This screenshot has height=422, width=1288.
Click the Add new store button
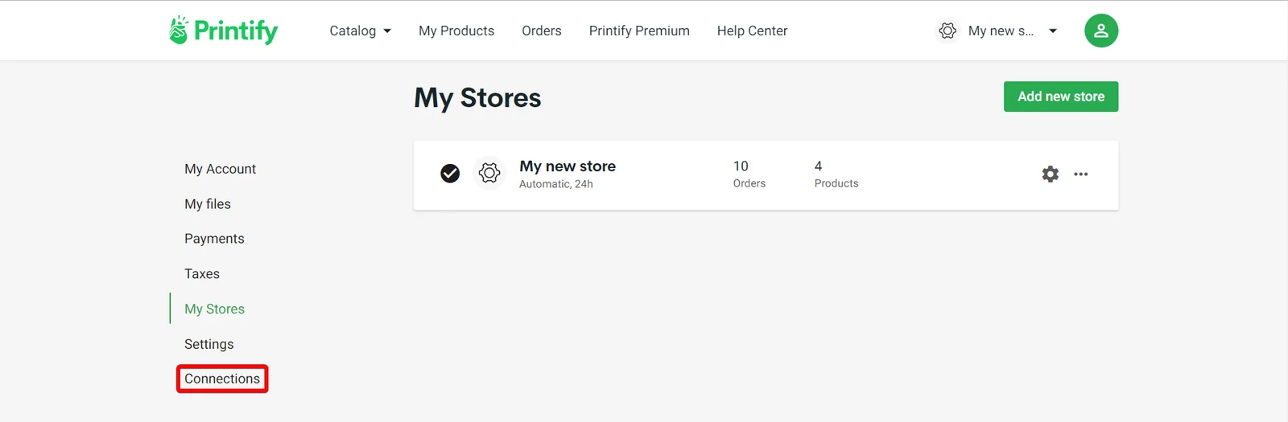click(x=1061, y=96)
